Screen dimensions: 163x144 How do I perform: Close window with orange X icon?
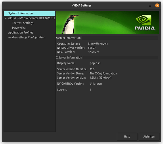157,5
